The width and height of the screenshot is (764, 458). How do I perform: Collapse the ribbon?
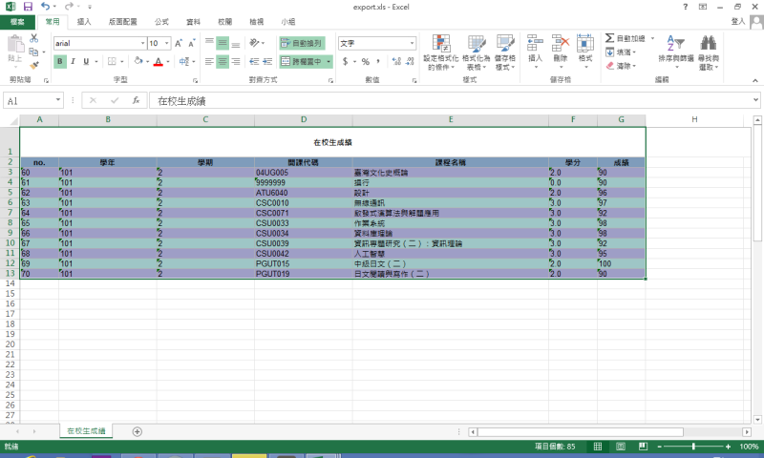(755, 80)
